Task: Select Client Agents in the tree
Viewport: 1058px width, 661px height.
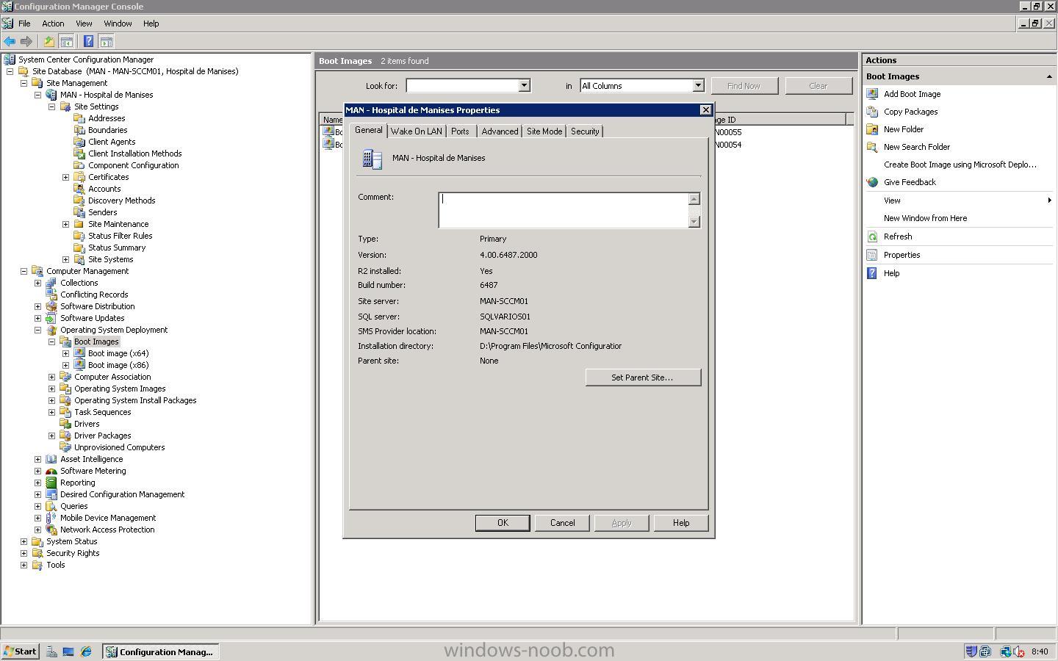Action: [112, 142]
